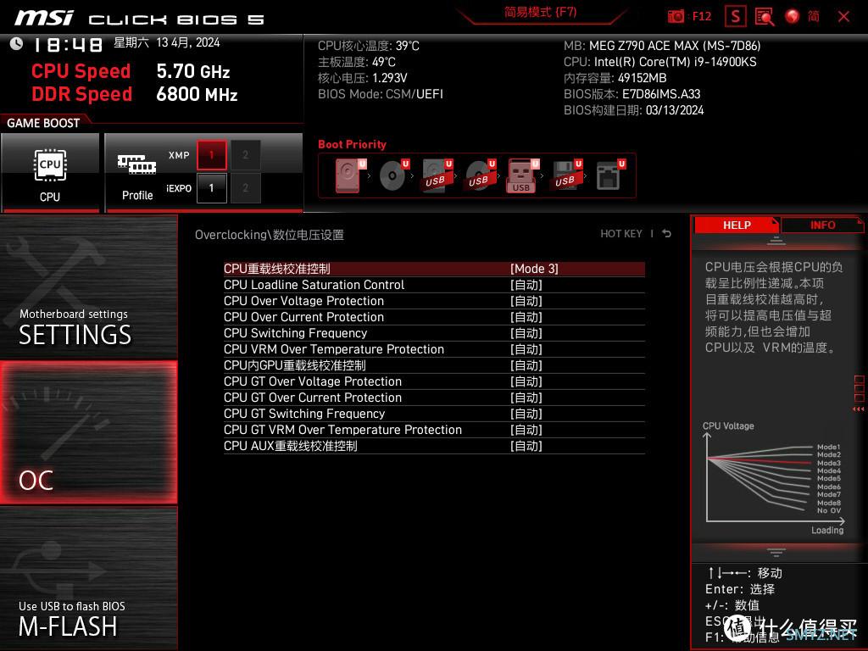The height and width of the screenshot is (651, 868).
Task: Enable iEXPO profile 1
Action: click(211, 188)
